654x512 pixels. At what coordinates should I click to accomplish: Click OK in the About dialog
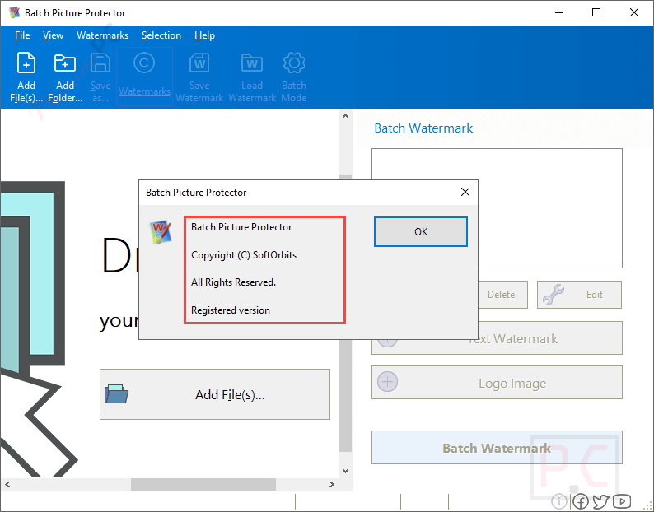[420, 232]
